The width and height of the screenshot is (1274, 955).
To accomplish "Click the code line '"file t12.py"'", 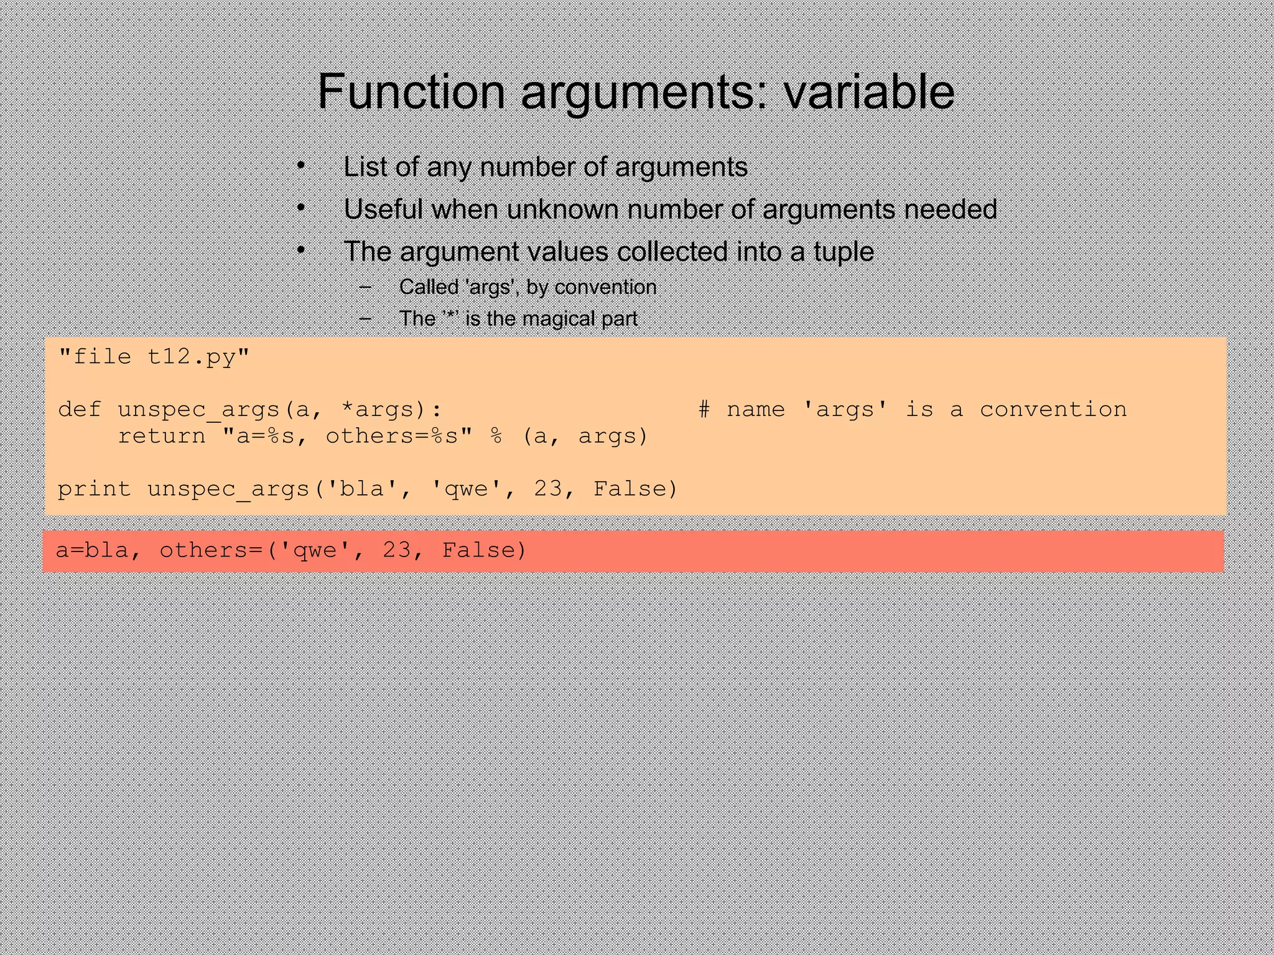I will [154, 358].
